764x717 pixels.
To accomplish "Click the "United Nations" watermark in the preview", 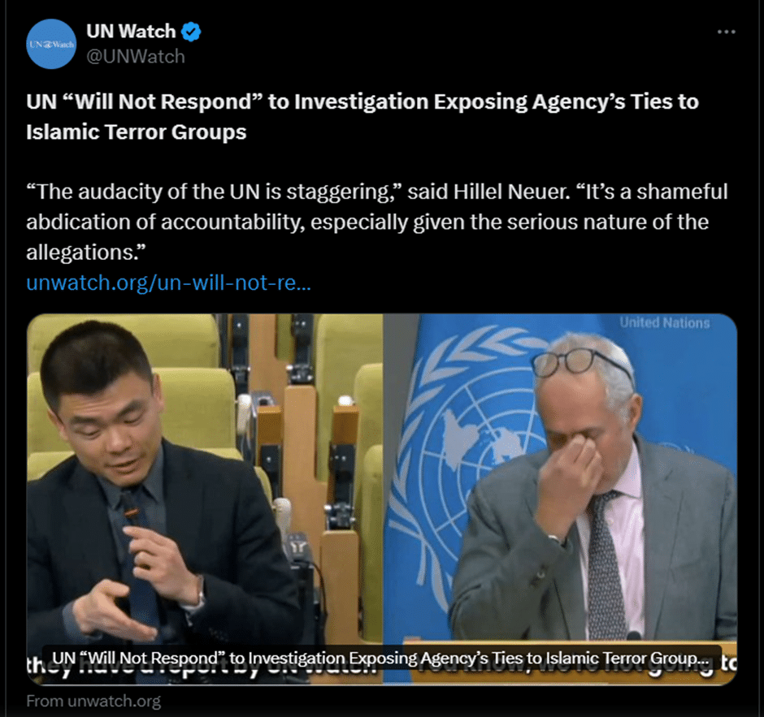I will click(665, 322).
